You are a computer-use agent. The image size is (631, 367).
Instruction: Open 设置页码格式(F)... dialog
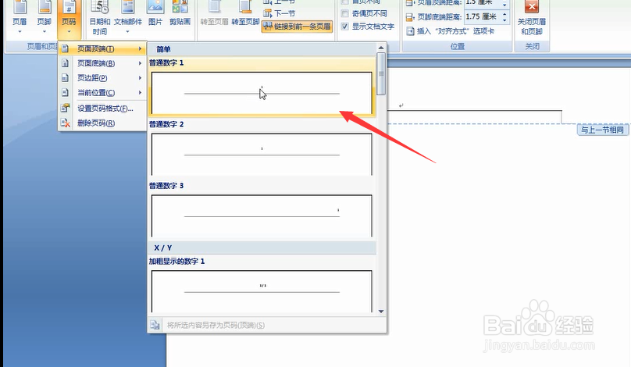(x=102, y=109)
